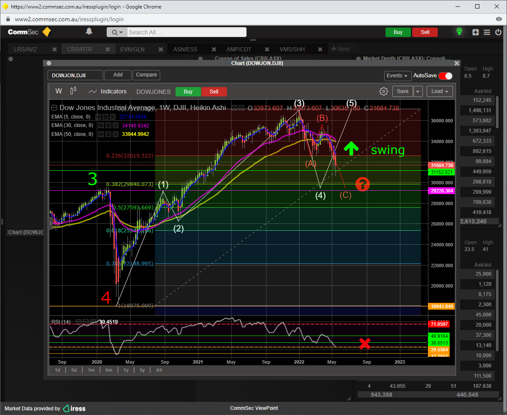This screenshot has width=507, height=415.
Task: Close the LRS/AVZ tab
Action: tap(55, 49)
